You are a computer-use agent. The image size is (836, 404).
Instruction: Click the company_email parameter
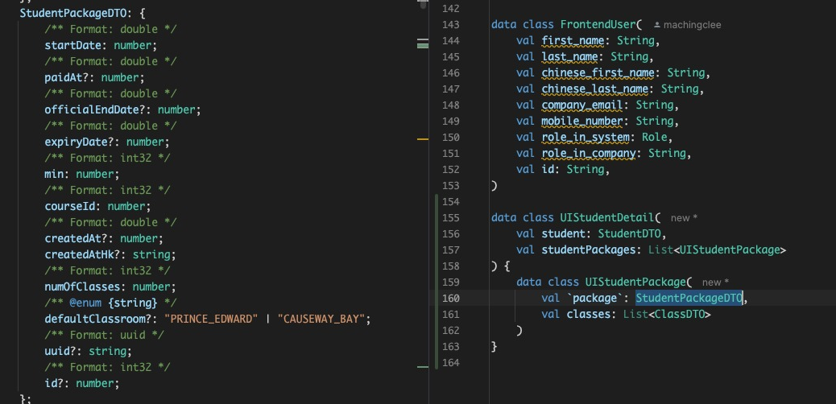[x=582, y=105]
